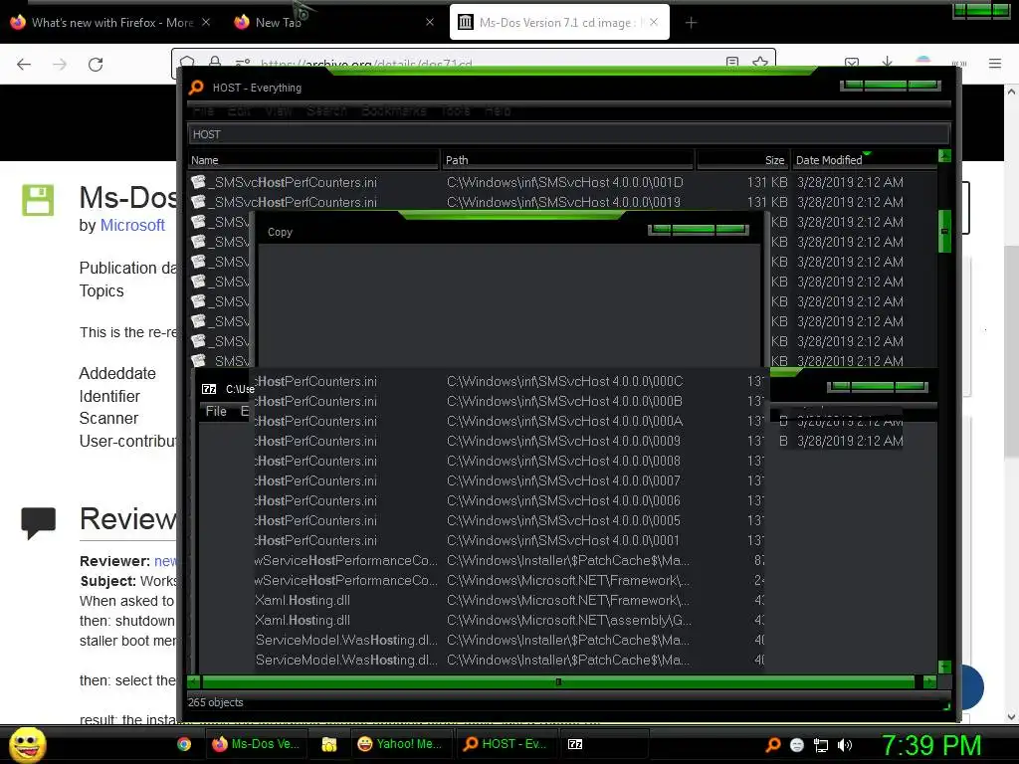1019x764 pixels.
Task: Open file explorer folder icon on taskbar
Action: tap(328, 744)
